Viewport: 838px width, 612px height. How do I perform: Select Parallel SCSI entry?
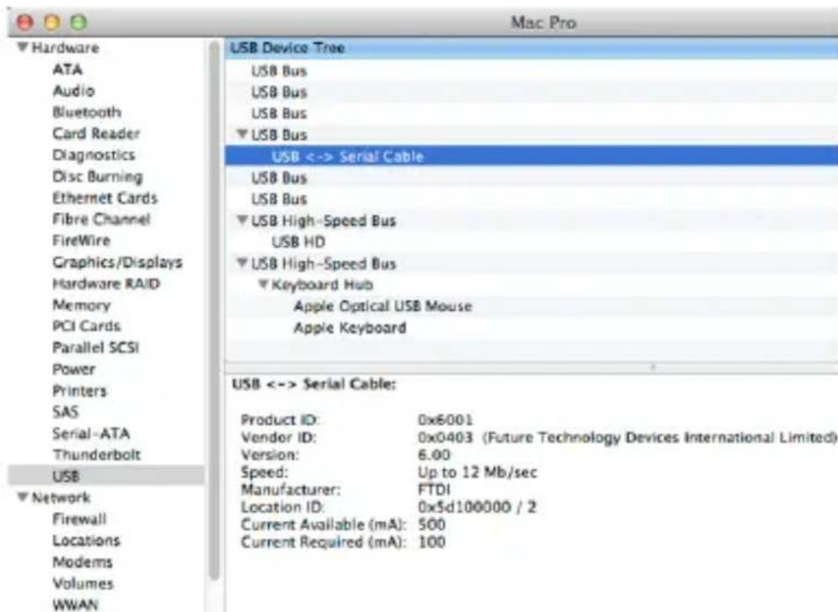click(95, 347)
